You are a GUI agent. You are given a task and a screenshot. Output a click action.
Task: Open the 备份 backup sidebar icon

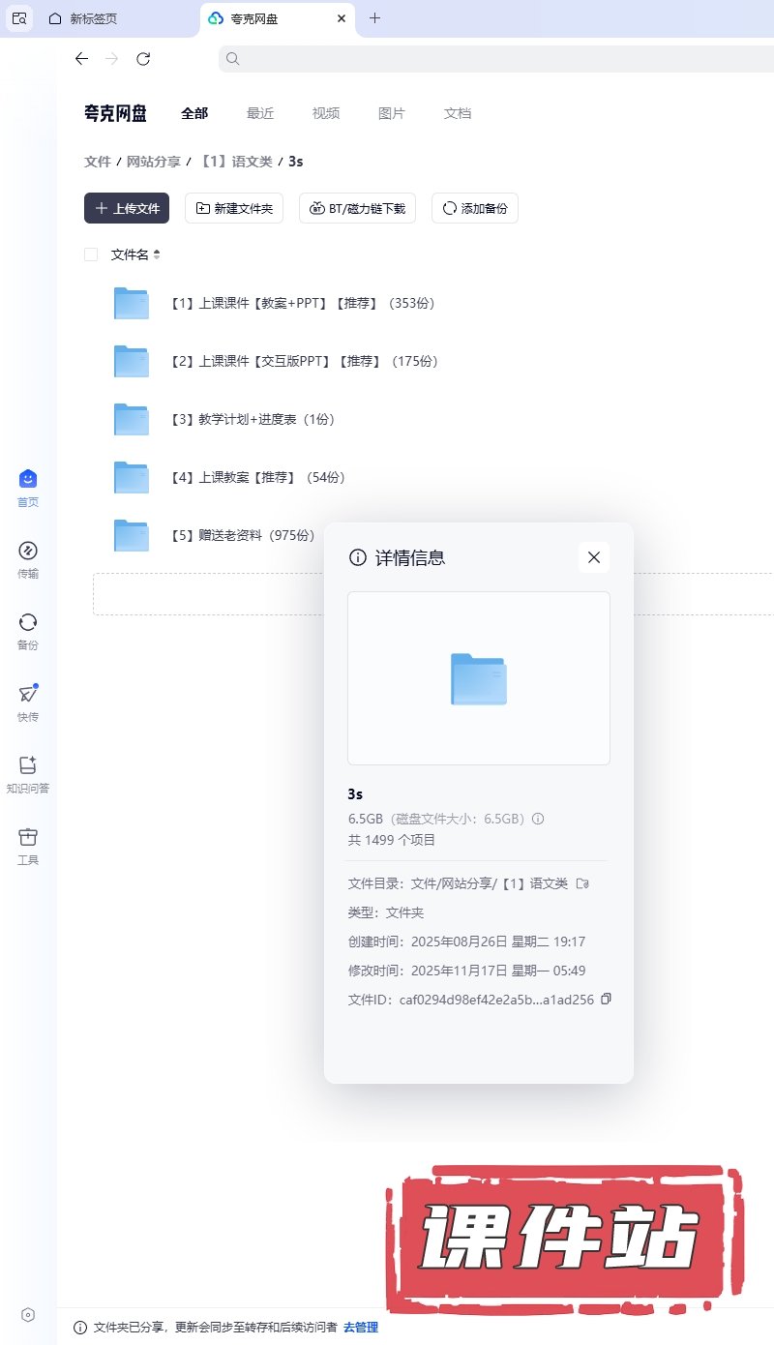click(x=28, y=623)
